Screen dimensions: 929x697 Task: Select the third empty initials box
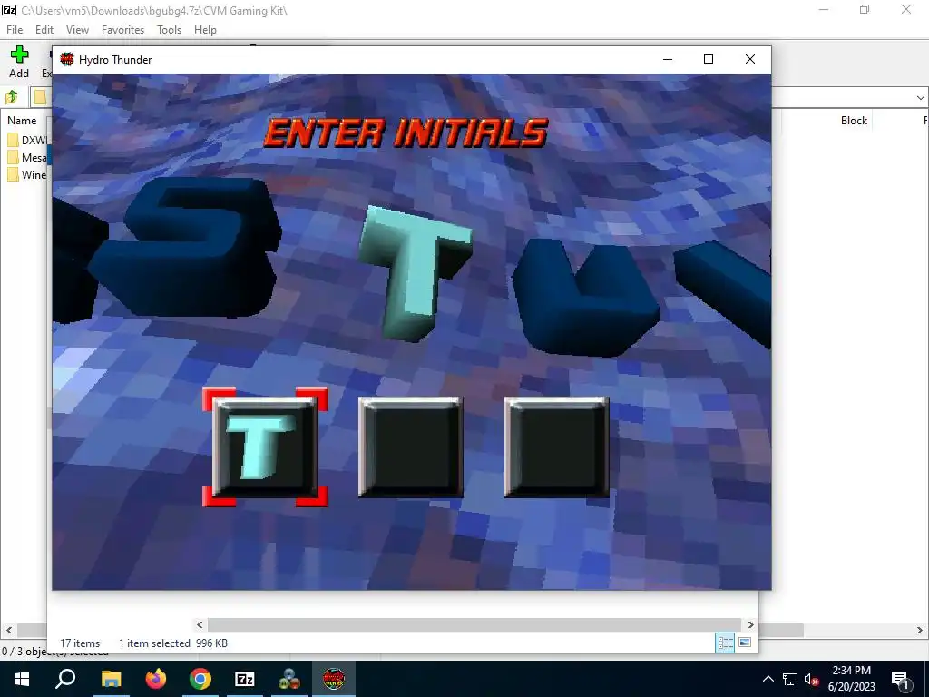coord(556,447)
